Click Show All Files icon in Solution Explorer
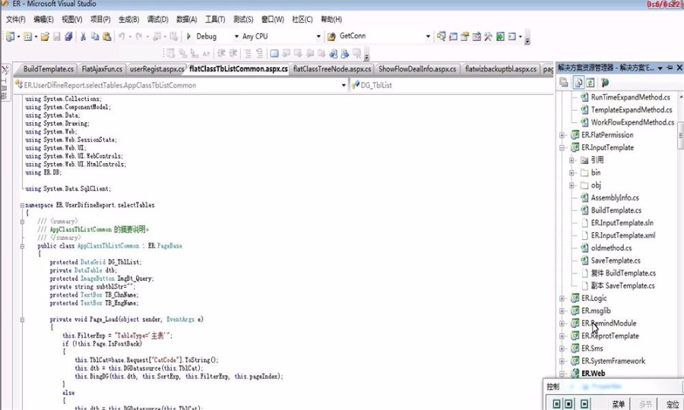The width and height of the screenshot is (684, 410). tap(578, 82)
